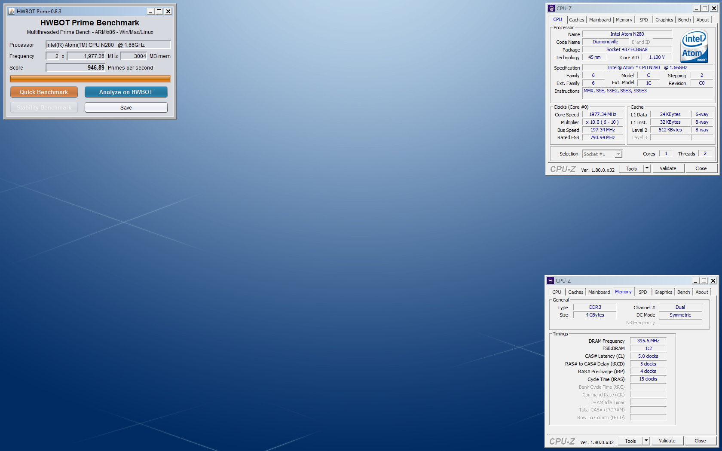Open Mainboard tab in bottom CPU-Z window

point(599,292)
